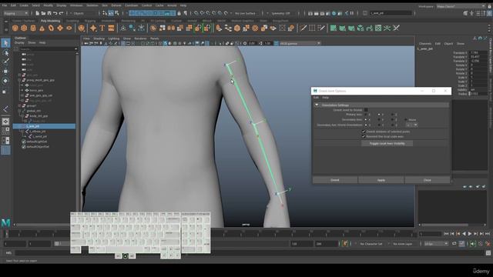Click the poly cube shelf icon
493x277 pixels.
pyautogui.click(x=24, y=28)
